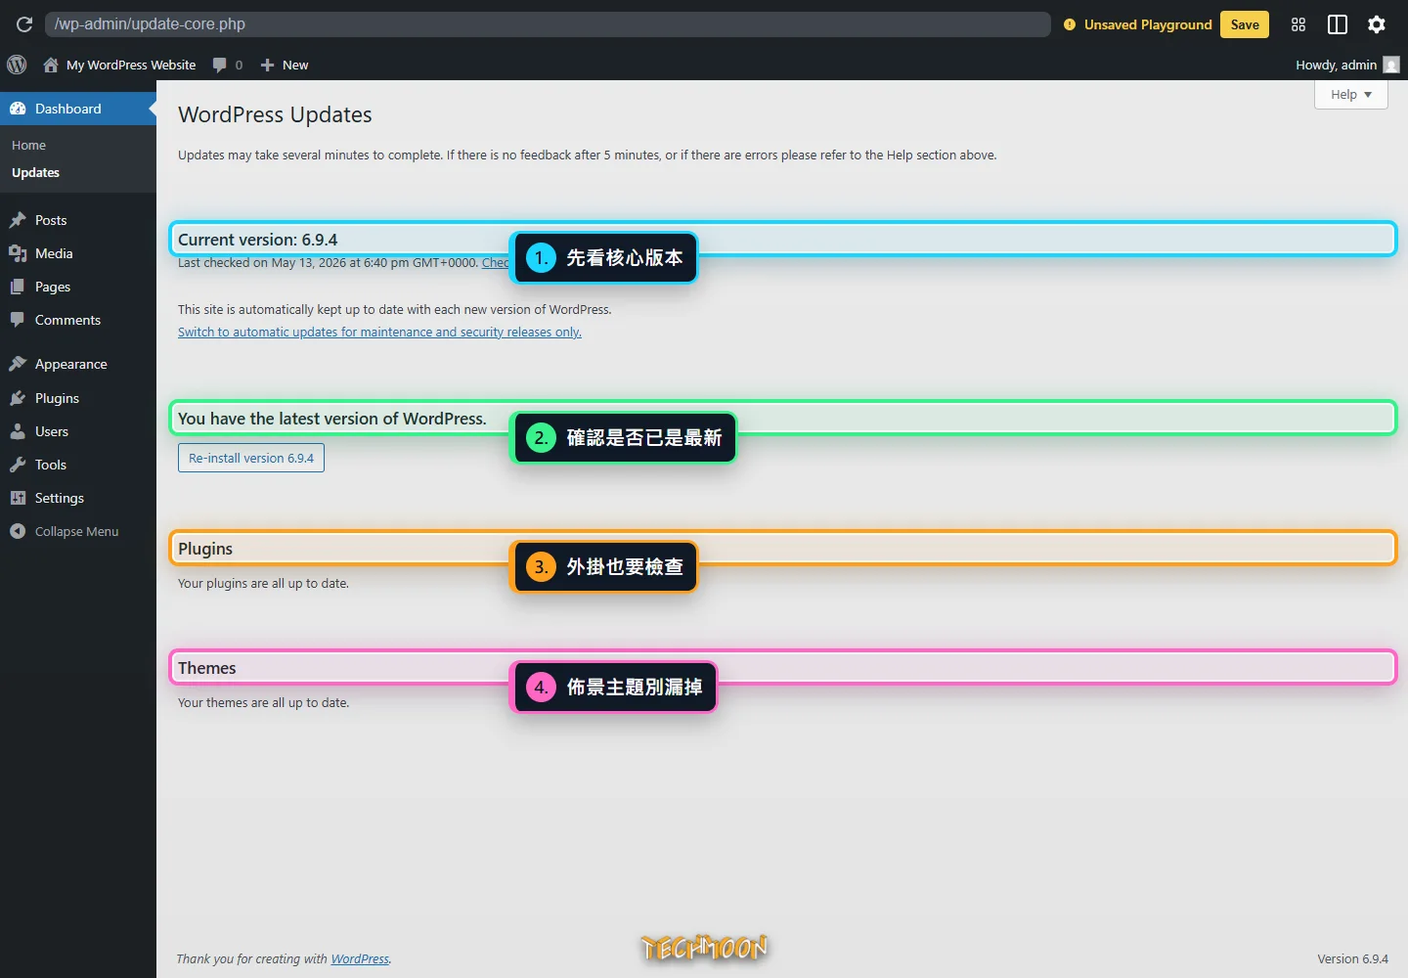Expand the Help dropdown tab
The height and width of the screenshot is (978, 1408).
[1351, 94]
